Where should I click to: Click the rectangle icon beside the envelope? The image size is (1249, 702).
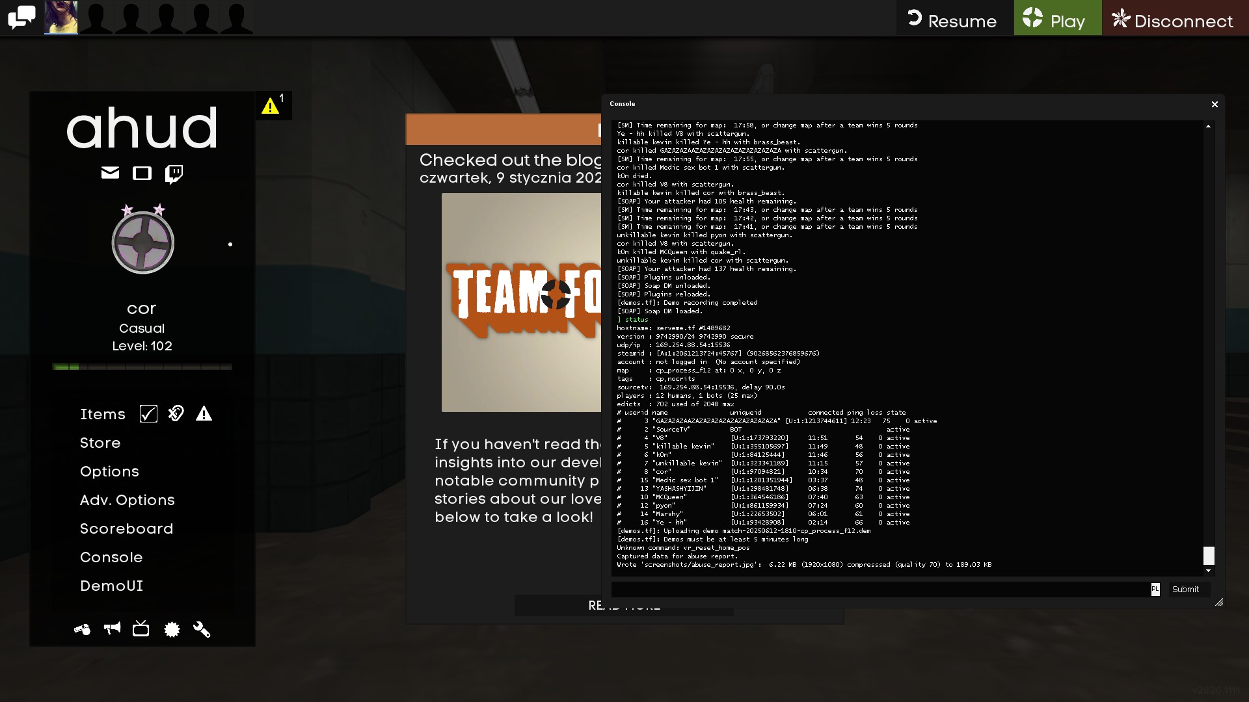point(142,173)
